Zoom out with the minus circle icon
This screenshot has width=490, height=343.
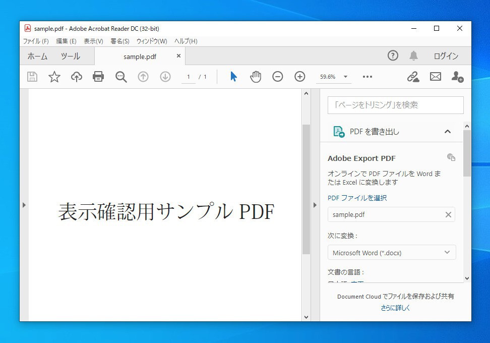click(x=278, y=77)
